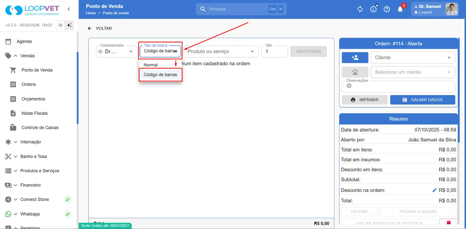Open the Cliente dropdown
The height and width of the screenshot is (229, 466).
pyautogui.click(x=413, y=58)
